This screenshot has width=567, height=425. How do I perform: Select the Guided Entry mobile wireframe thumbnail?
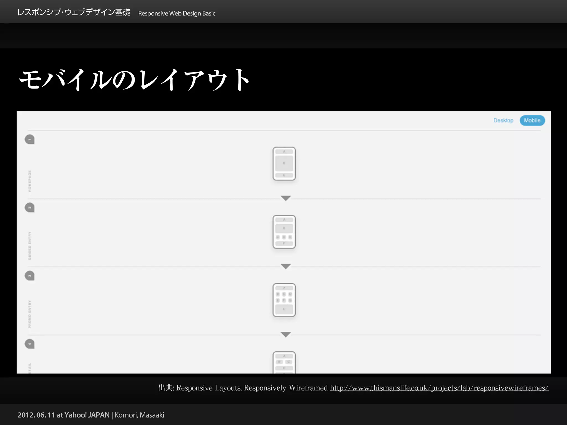click(284, 232)
